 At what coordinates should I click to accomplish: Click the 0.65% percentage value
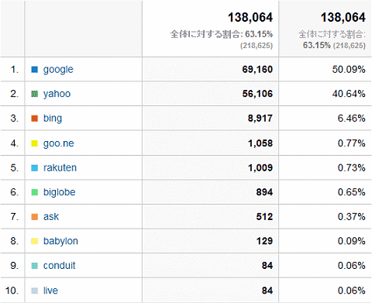point(351,192)
